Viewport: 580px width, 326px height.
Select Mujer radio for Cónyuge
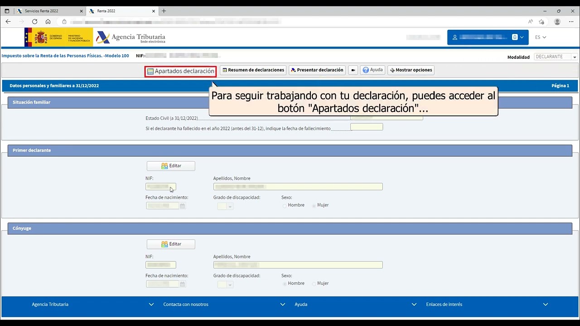314,284
